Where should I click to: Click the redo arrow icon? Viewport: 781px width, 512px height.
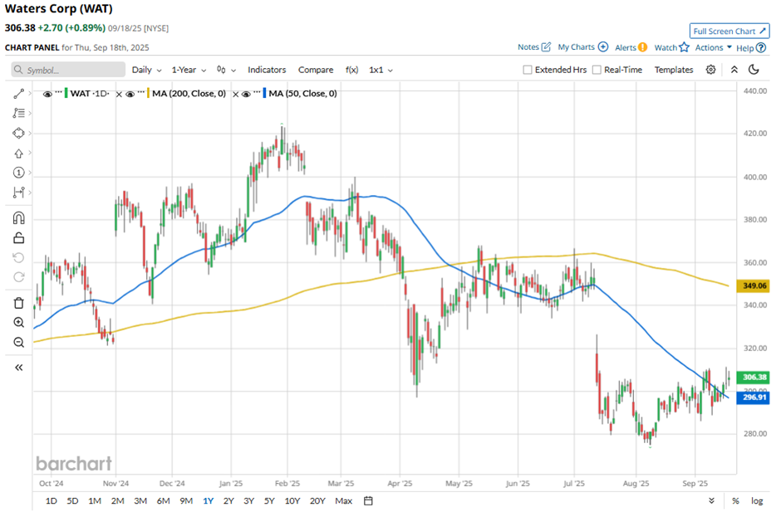18,277
